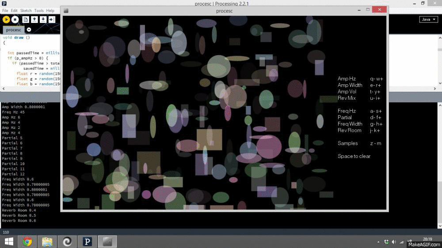This screenshot has width=442, height=248.
Task: Save sketch using the down-arrow icon
Action: coord(43,19)
